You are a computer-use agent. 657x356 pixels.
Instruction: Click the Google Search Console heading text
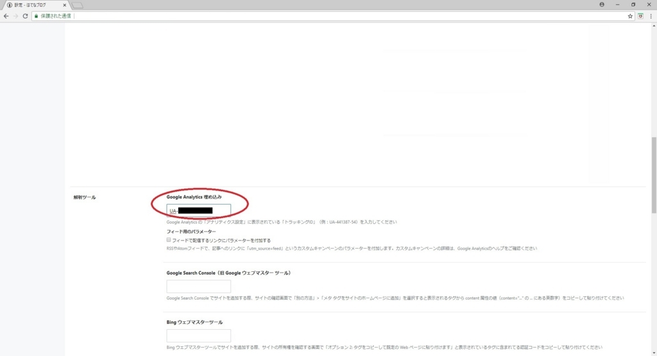tap(228, 273)
